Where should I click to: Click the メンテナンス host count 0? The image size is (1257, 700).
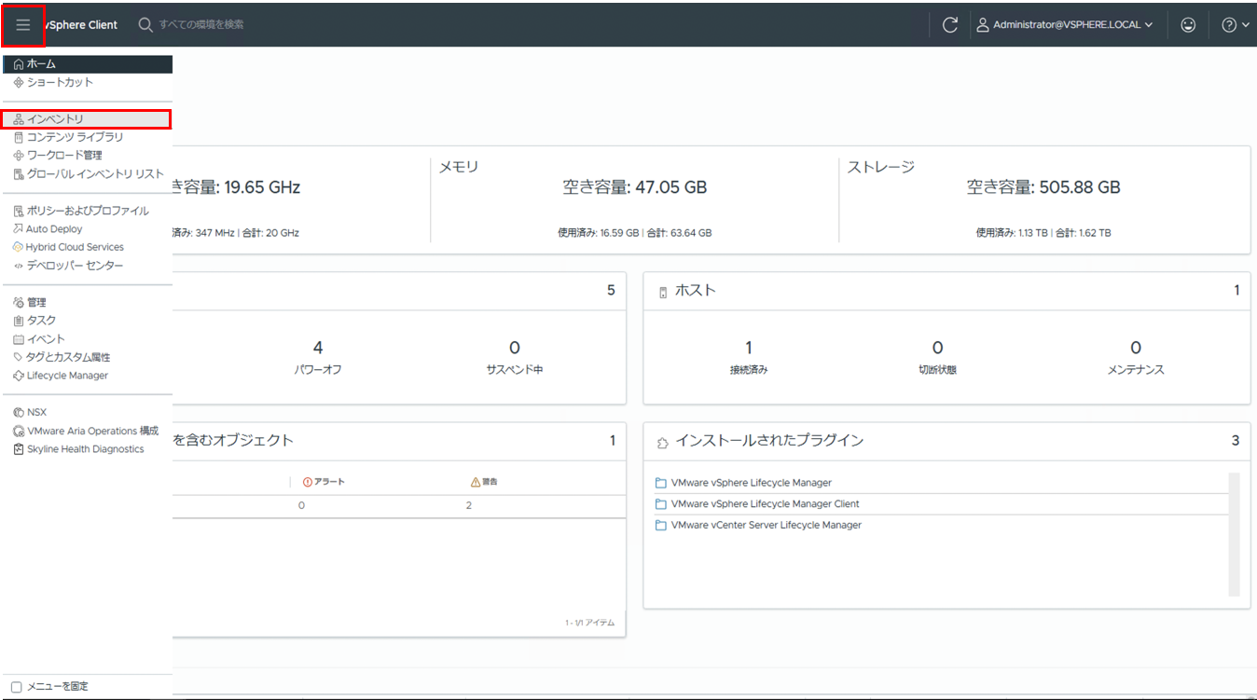1136,349
